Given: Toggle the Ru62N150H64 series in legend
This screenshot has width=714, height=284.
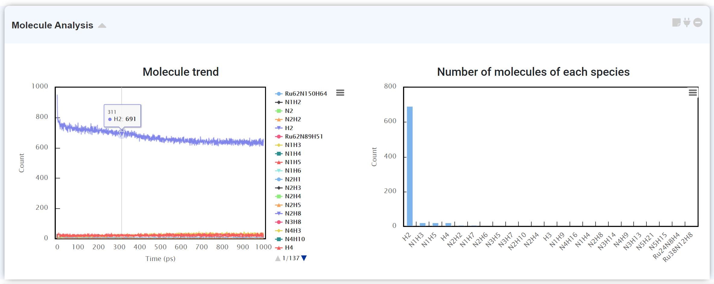Looking at the screenshot, I should pyautogui.click(x=306, y=94).
